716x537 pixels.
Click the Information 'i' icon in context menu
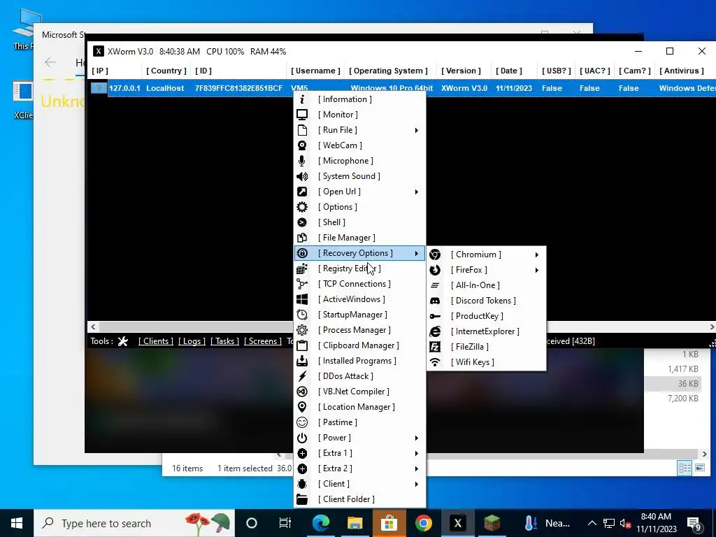pyautogui.click(x=302, y=99)
